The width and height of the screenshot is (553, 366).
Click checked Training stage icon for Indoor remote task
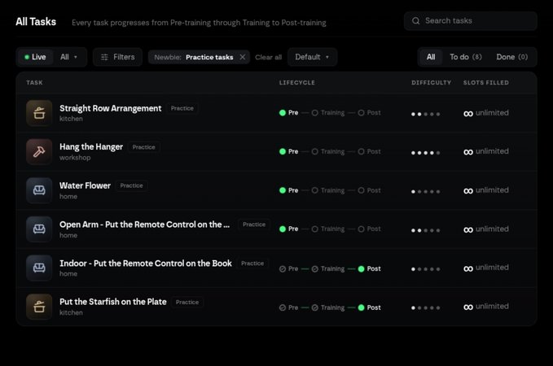314,268
